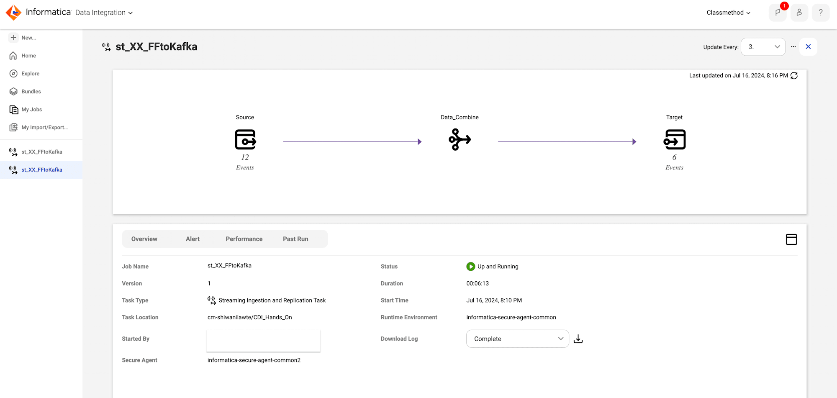Open the Download Log Complete dropdown
Viewport: 837px width, 398px height.
tap(518, 339)
